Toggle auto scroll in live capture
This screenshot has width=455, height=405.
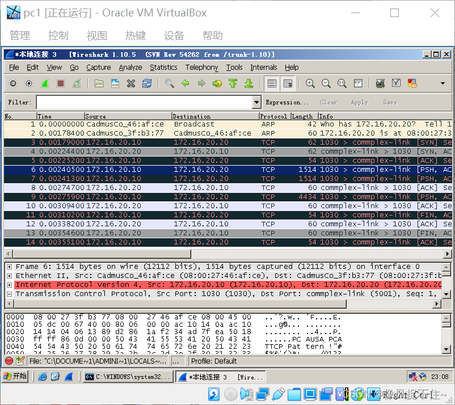click(288, 83)
